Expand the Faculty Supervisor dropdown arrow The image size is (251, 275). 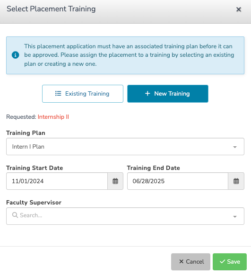pyautogui.click(x=235, y=216)
